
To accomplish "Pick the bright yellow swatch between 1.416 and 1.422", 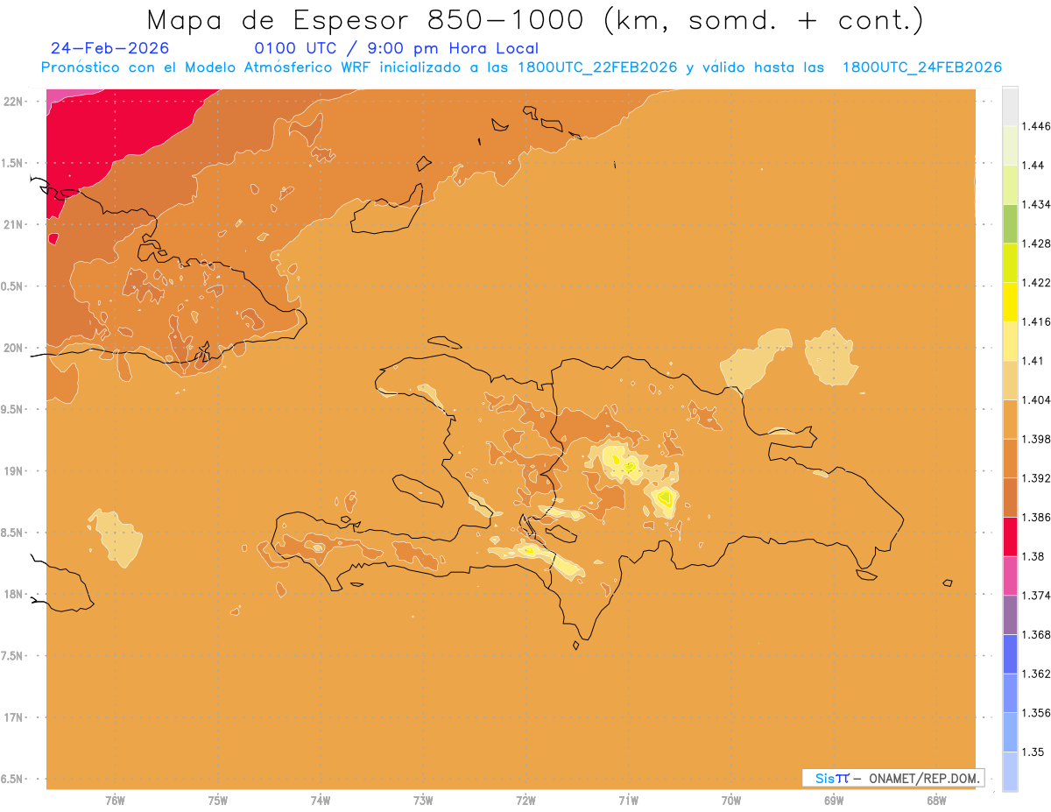I will [x=1010, y=302].
